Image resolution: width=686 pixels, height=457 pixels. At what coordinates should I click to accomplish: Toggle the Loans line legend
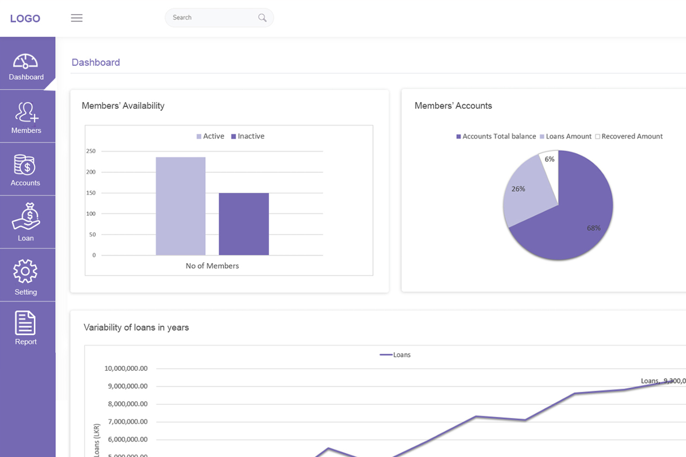(x=395, y=355)
